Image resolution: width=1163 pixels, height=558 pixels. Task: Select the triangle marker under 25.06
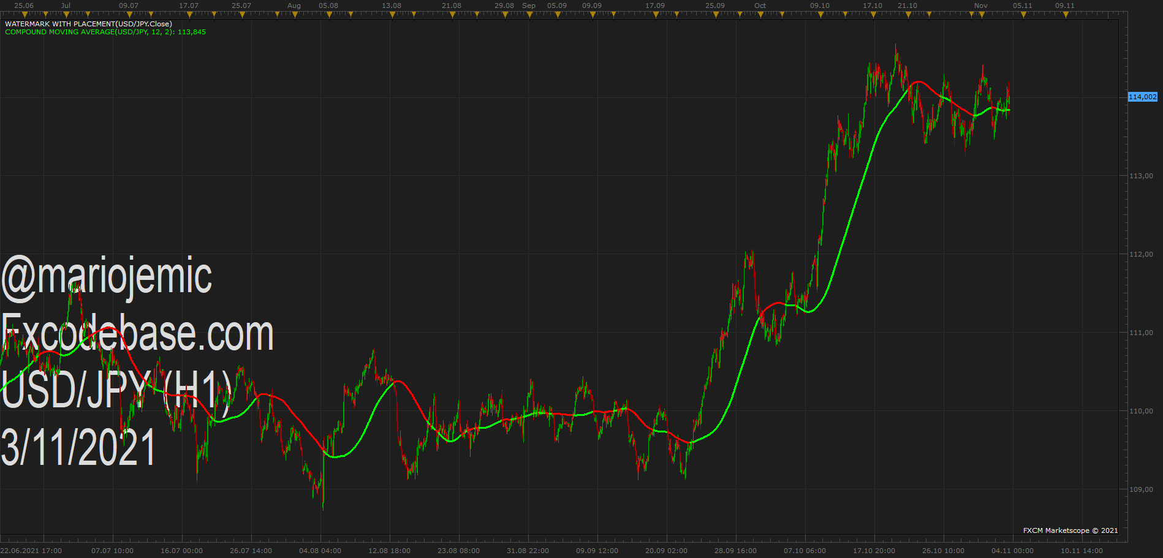pyautogui.click(x=24, y=15)
